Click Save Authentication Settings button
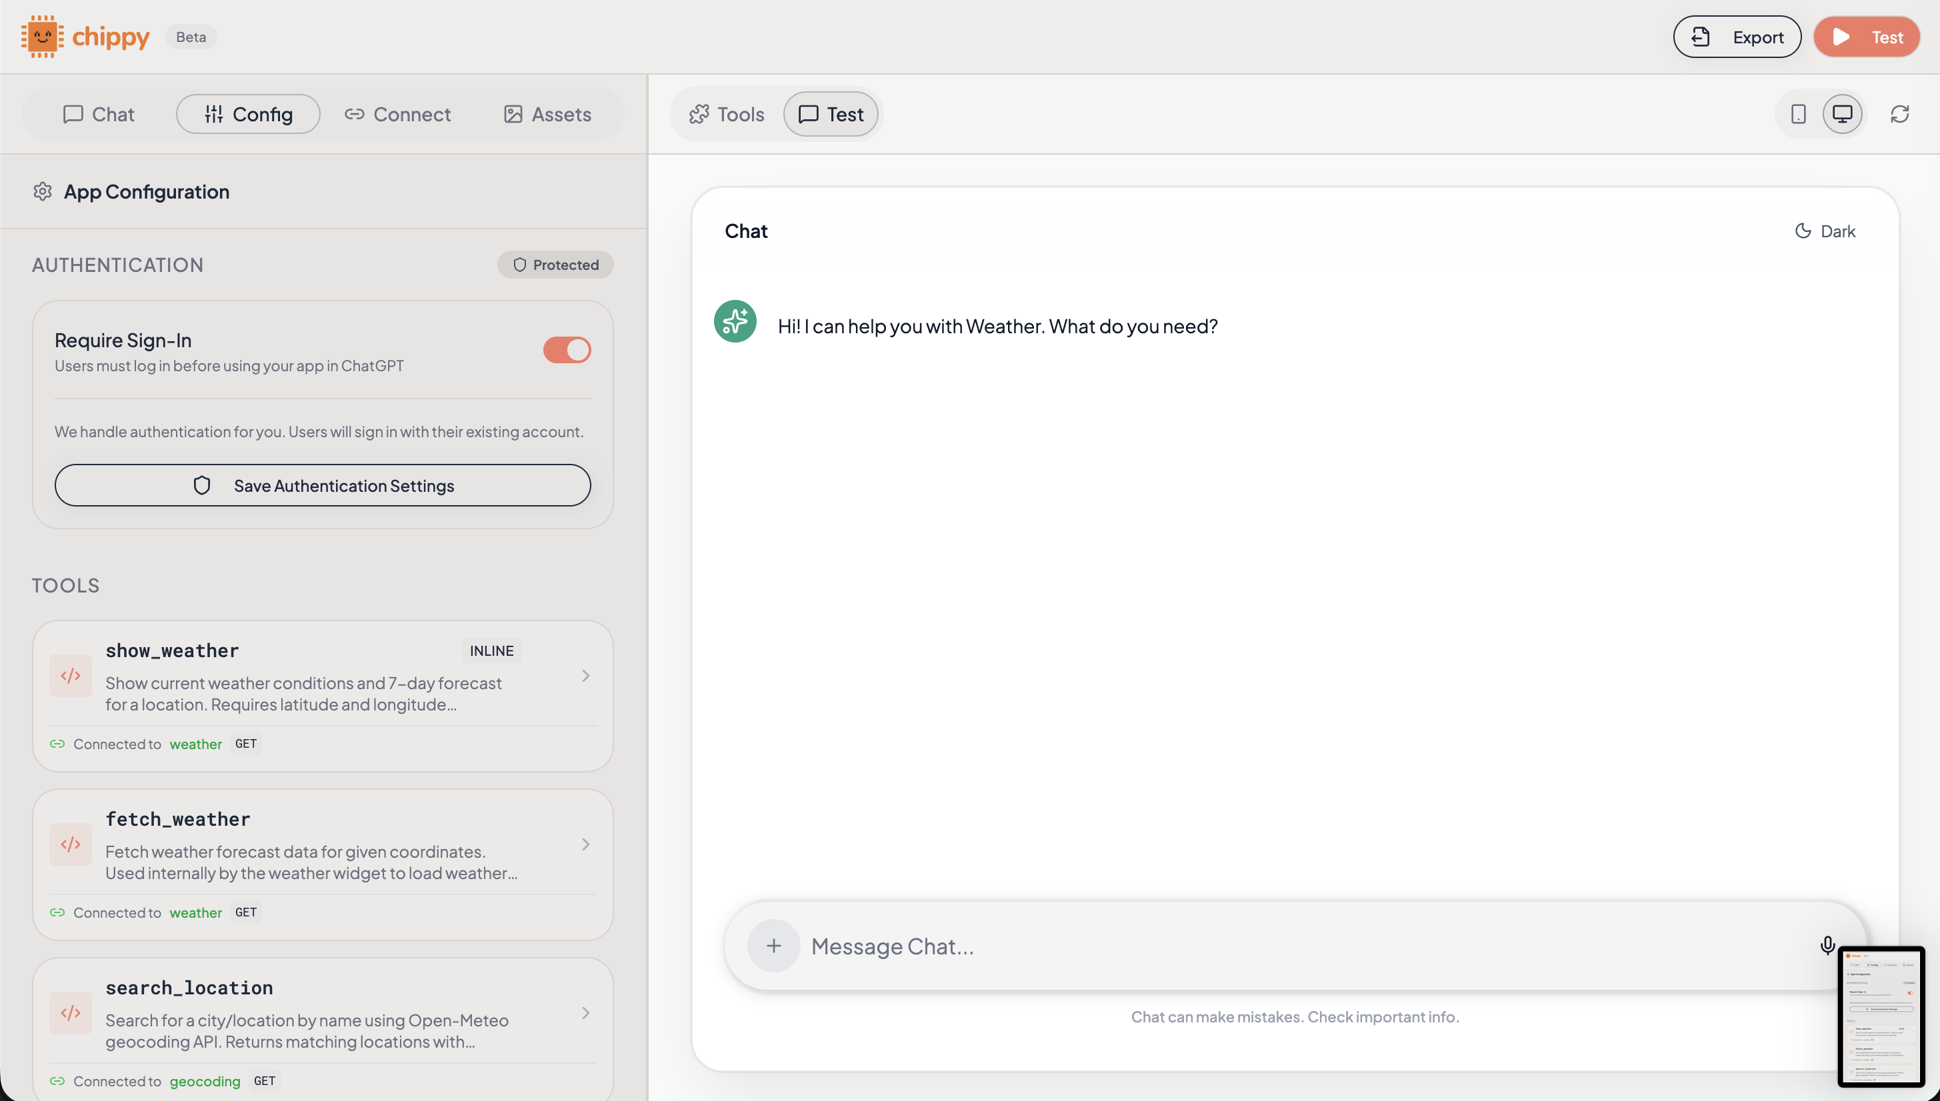Image resolution: width=1940 pixels, height=1101 pixels. 323,485
